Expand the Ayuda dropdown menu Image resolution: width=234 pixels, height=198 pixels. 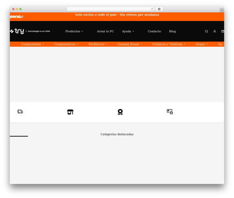click(x=128, y=31)
